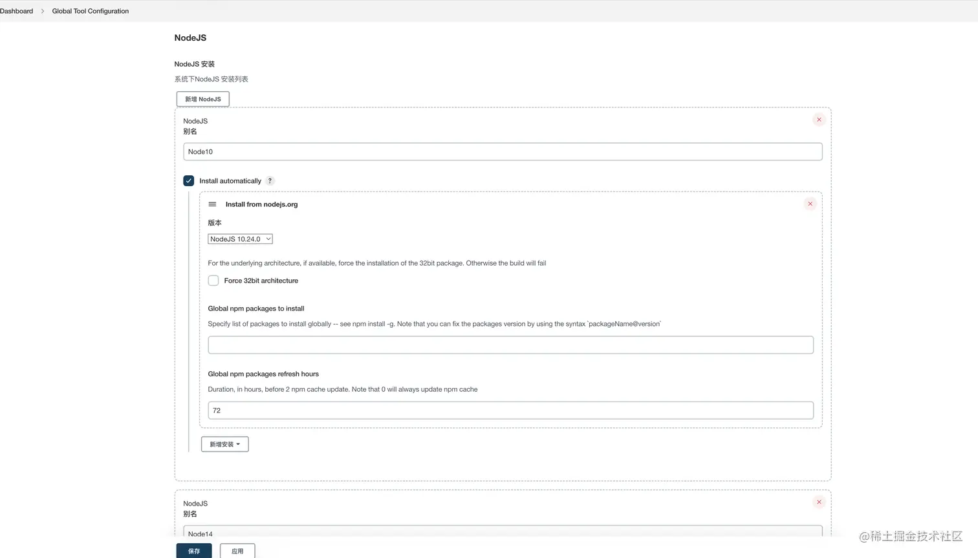Click the 'Install from nodejs.org' title
The height and width of the screenshot is (558, 978).
point(261,204)
